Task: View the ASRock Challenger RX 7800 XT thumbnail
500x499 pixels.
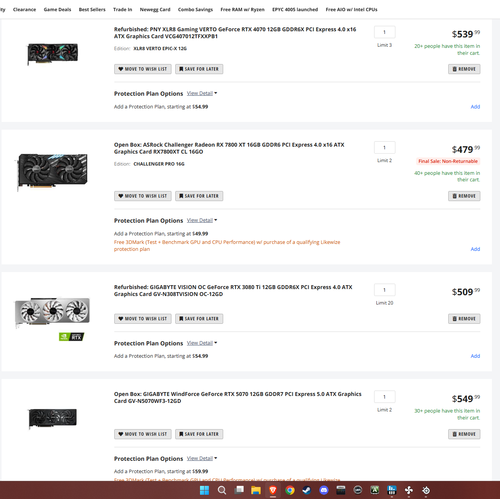Action: point(52,171)
